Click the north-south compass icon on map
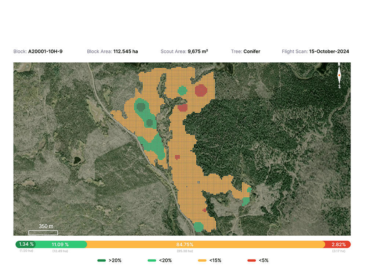Screen dimensions: 367x275 pos(339,75)
